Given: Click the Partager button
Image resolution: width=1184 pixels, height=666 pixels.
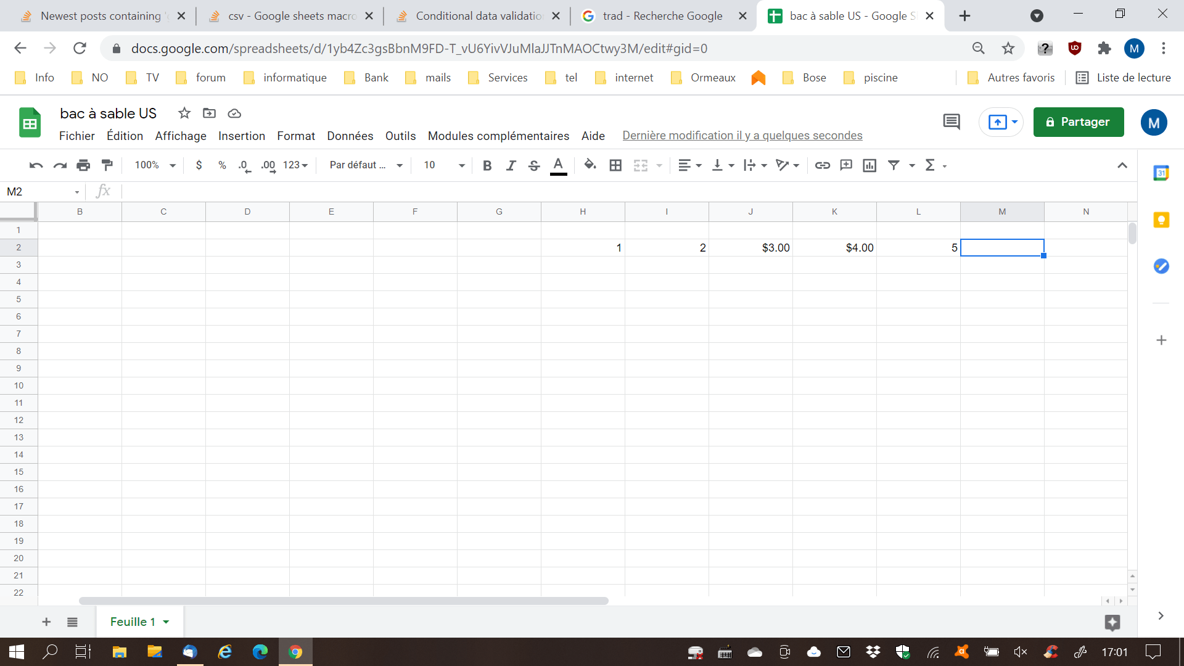Looking at the screenshot, I should coord(1078,122).
